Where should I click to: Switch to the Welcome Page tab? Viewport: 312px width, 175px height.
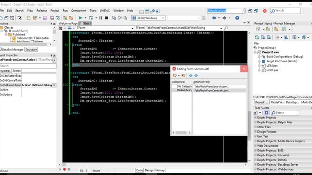(x=68, y=23)
